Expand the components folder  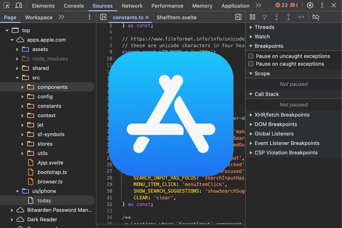(22, 87)
